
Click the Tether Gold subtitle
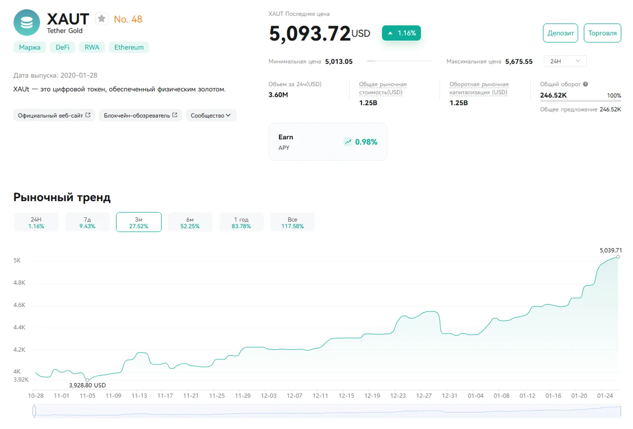pos(65,30)
